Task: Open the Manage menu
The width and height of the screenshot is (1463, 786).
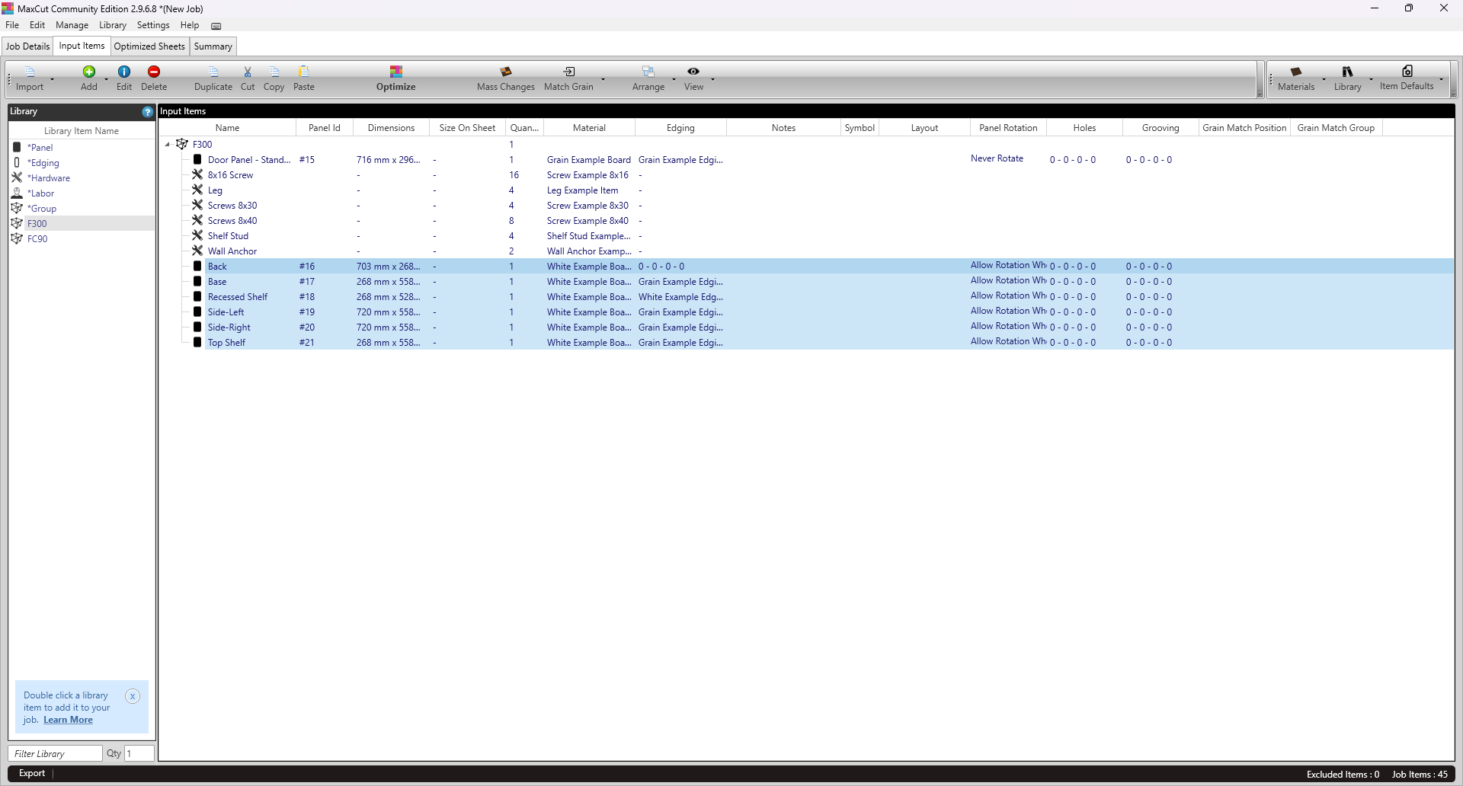Action: pyautogui.click(x=72, y=25)
